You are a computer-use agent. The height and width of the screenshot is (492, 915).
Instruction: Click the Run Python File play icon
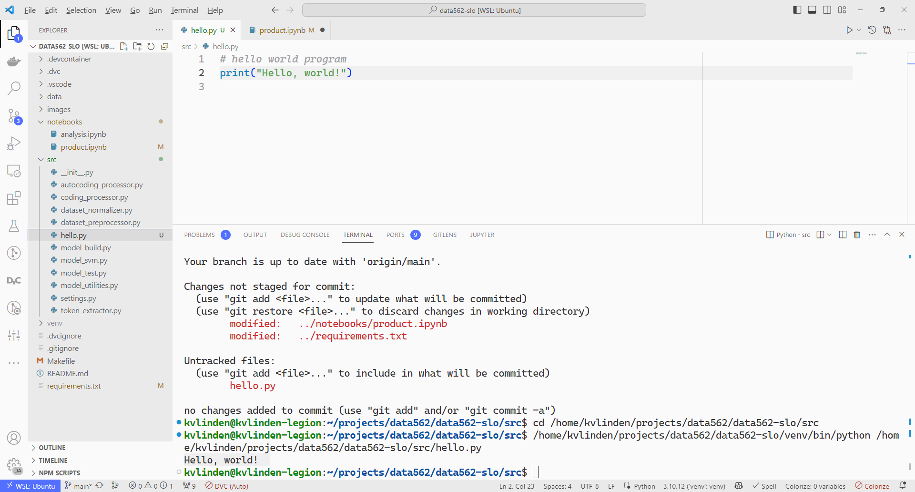tap(849, 30)
